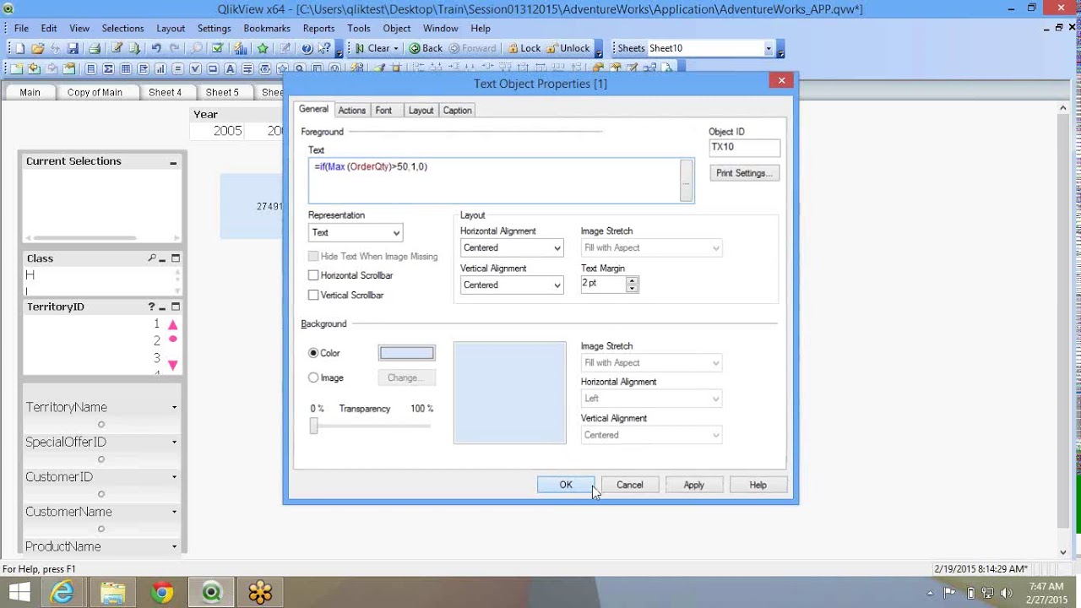Viewport: 1081px width, 608px height.
Task: Open Internet Explorer from the taskbar
Action: (62, 593)
